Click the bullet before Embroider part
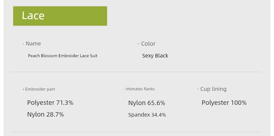This screenshot has width=274, height=136. pos(24,89)
